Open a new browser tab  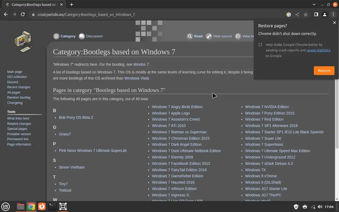pos(72,5)
